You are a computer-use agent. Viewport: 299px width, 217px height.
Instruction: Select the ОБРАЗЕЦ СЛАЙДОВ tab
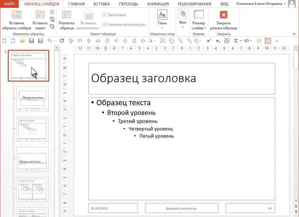[41, 4]
